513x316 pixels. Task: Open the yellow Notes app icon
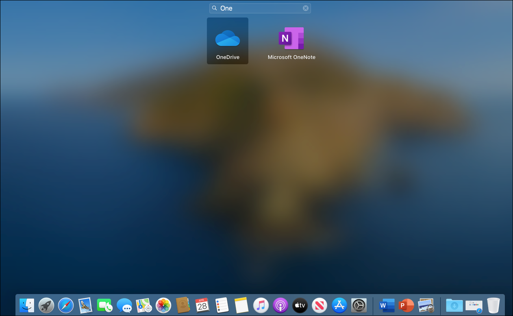241,305
